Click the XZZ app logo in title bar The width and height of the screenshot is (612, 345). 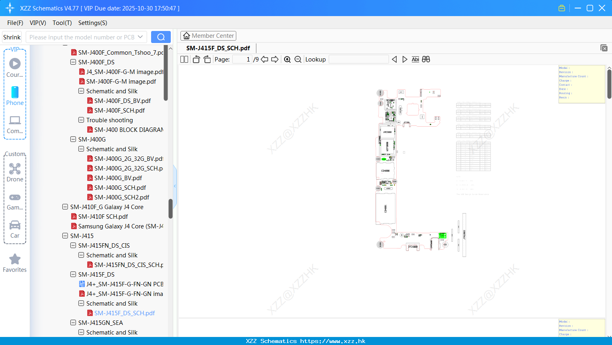coord(10,8)
